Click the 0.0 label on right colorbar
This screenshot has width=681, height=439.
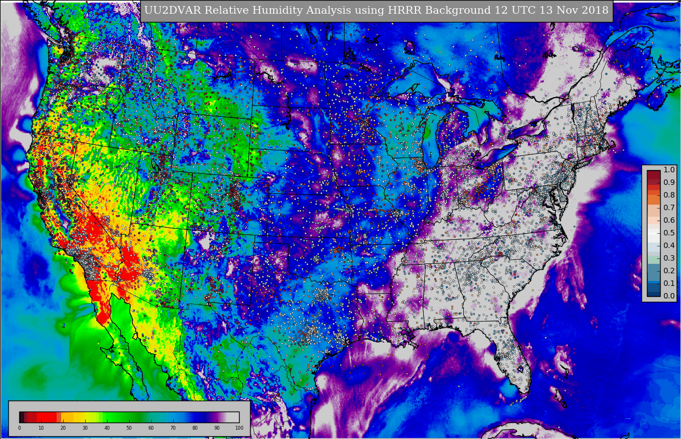[669, 296]
